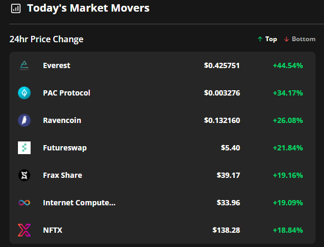Click the NFTX price of $138.28
The image size is (324, 247).
click(226, 230)
